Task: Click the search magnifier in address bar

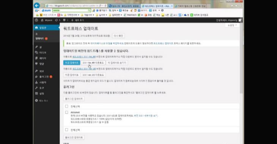Action: click(x=100, y=6)
